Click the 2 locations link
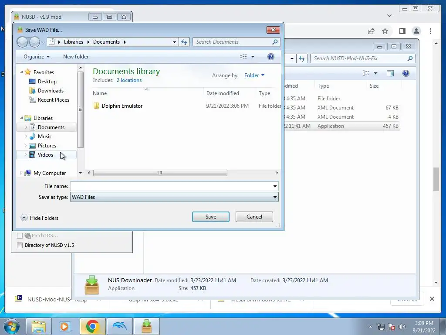 tap(129, 80)
